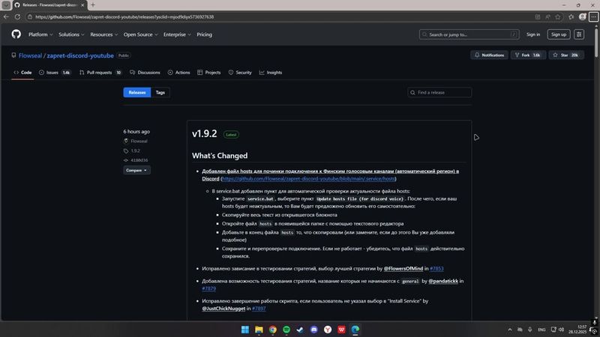
Task: Star the zapret-discord-youtube repository
Action: [567, 55]
